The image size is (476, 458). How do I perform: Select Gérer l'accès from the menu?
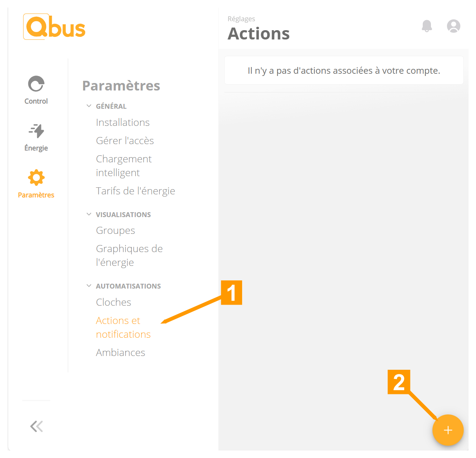click(125, 140)
